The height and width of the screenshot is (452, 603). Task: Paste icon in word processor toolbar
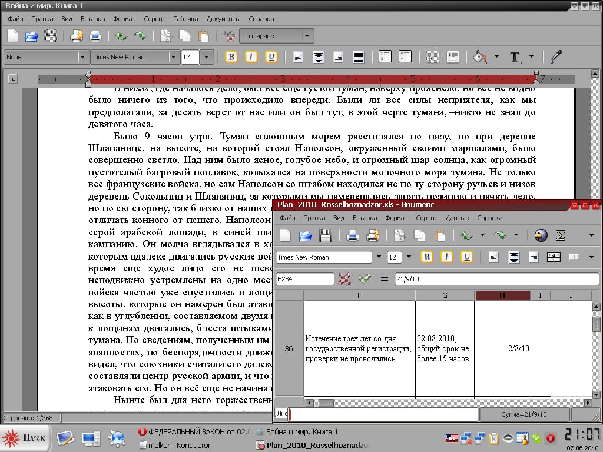click(x=203, y=36)
